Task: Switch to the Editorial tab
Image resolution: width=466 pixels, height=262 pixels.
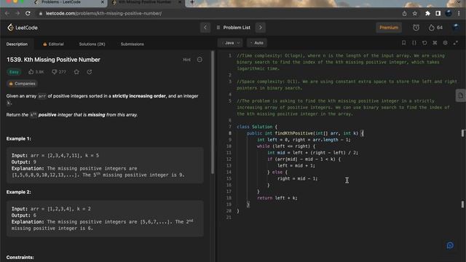Action: point(53,44)
